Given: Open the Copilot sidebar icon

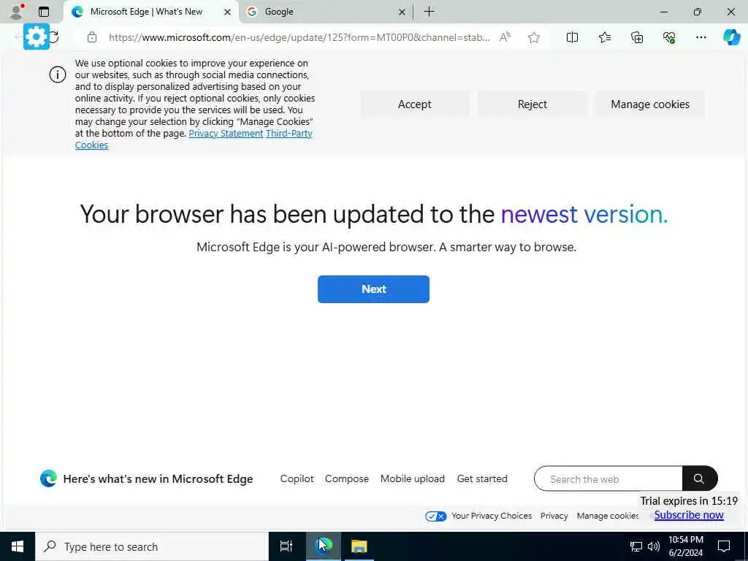Looking at the screenshot, I should pos(731,37).
